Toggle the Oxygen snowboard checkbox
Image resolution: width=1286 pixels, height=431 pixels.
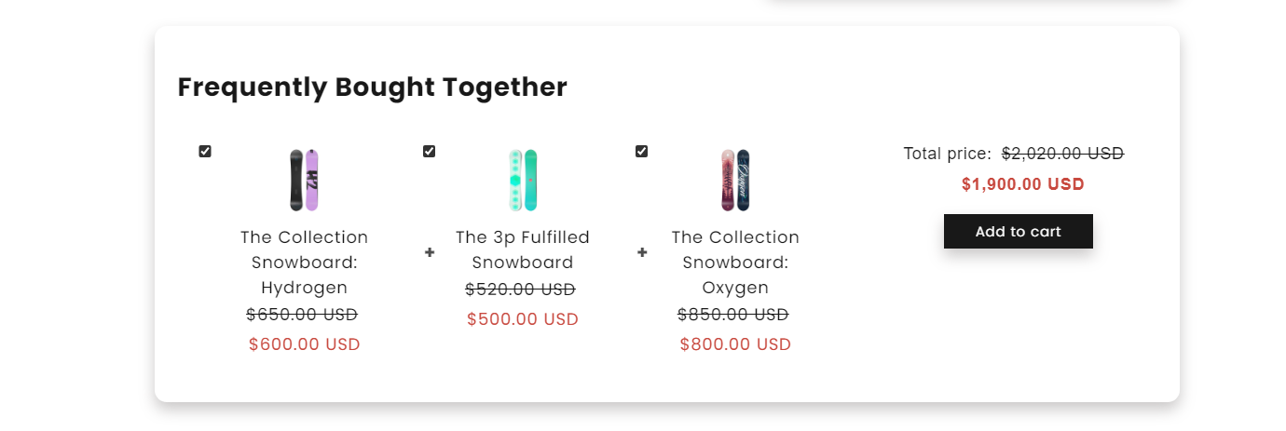click(x=641, y=152)
